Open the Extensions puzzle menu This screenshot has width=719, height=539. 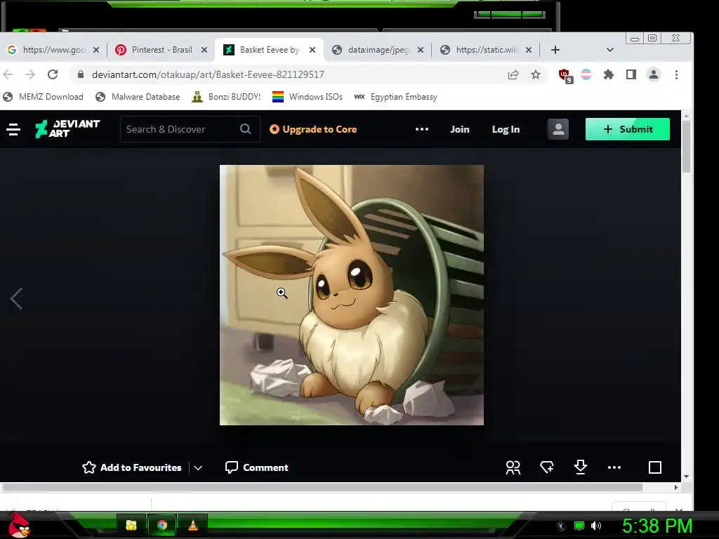coord(609,74)
